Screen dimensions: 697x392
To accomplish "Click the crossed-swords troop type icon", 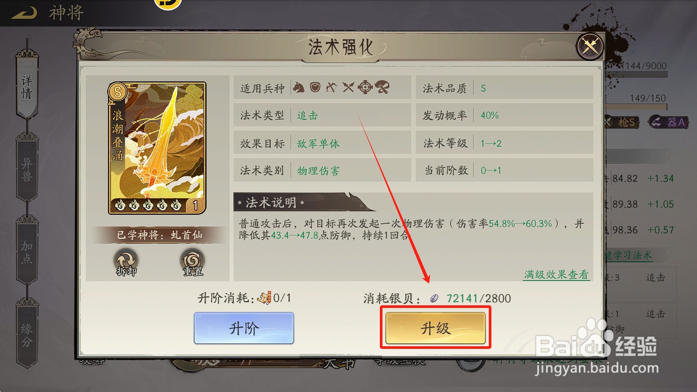I will (x=348, y=88).
